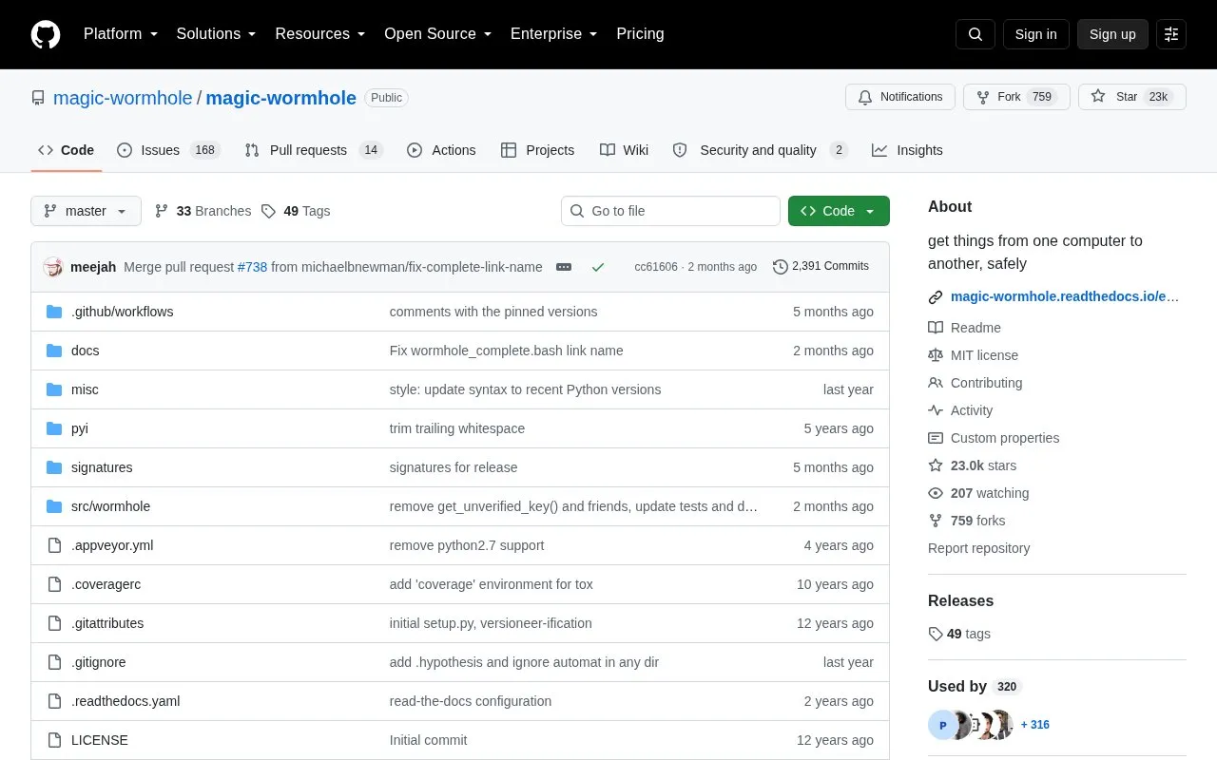Click the Report repository link

coord(978,548)
